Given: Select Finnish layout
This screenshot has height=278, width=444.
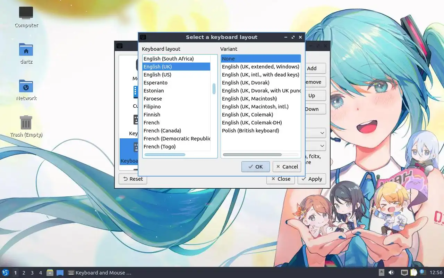Looking at the screenshot, I should coord(176,115).
